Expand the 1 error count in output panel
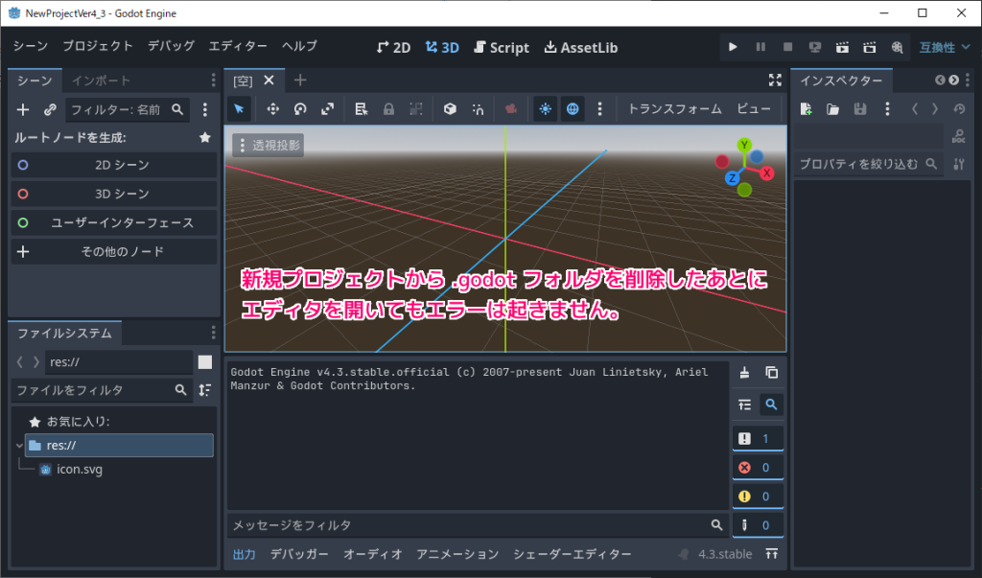Image resolution: width=982 pixels, height=578 pixels. 757,438
